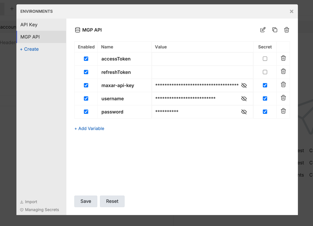
Task: Edit the maxar-api-key name cell
Action: pos(125,85)
